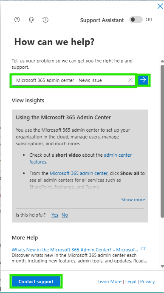Click the Contact support button
Viewport: 164px width, 293px height.
tap(36, 282)
